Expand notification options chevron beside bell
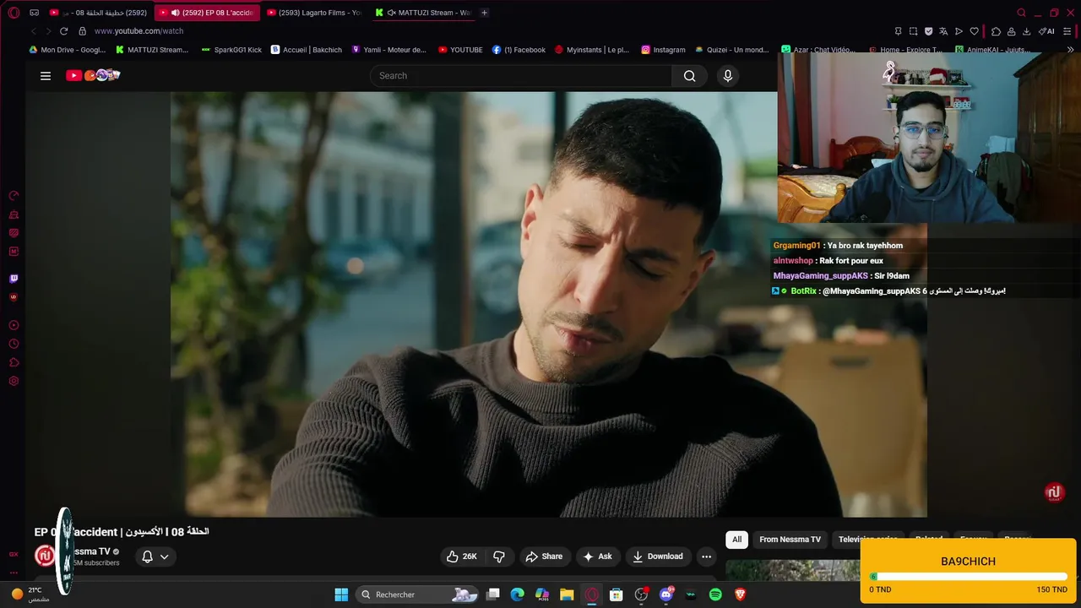Image resolution: width=1081 pixels, height=608 pixels. tap(165, 556)
